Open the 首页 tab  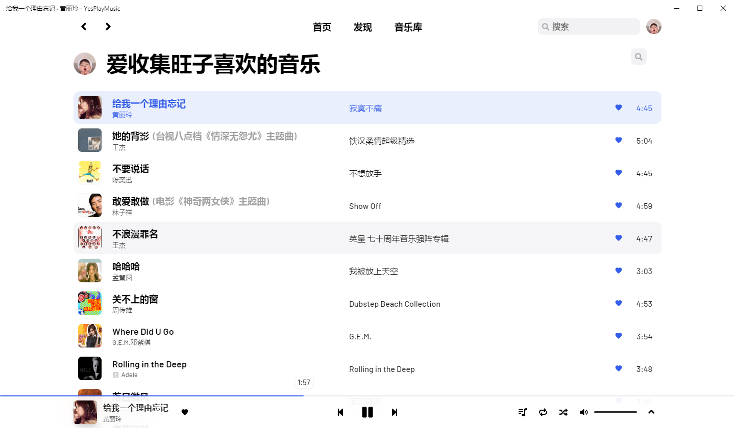(x=322, y=28)
